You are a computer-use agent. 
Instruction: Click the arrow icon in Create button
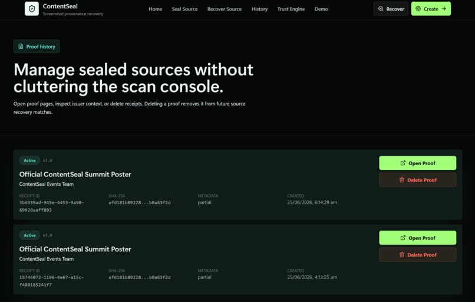(x=444, y=9)
